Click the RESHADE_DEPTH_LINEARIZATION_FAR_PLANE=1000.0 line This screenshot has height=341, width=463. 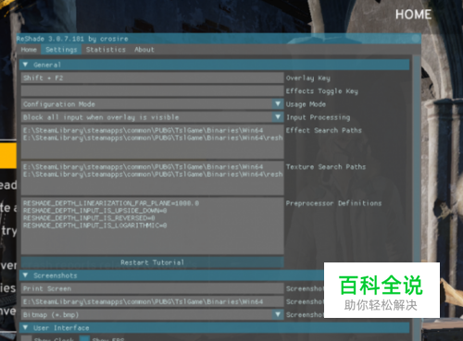point(111,203)
